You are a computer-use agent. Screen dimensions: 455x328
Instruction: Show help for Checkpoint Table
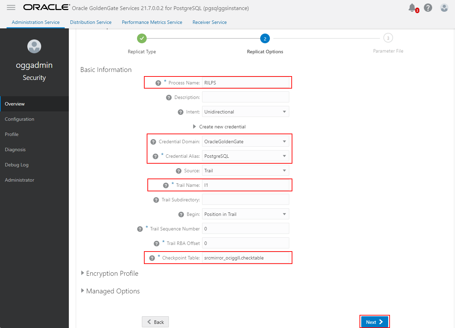pos(152,258)
